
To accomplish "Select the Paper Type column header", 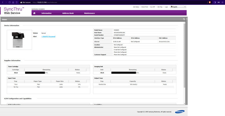I will pos(38,81).
